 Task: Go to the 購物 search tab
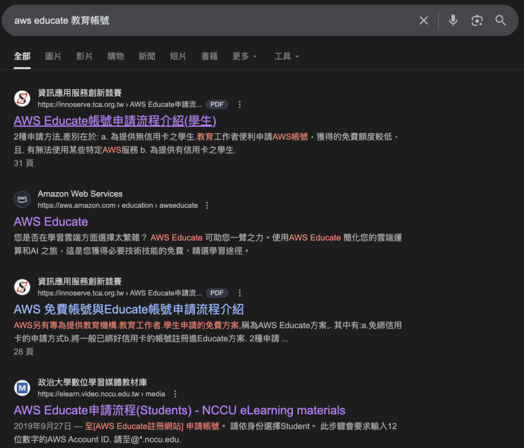click(x=116, y=56)
